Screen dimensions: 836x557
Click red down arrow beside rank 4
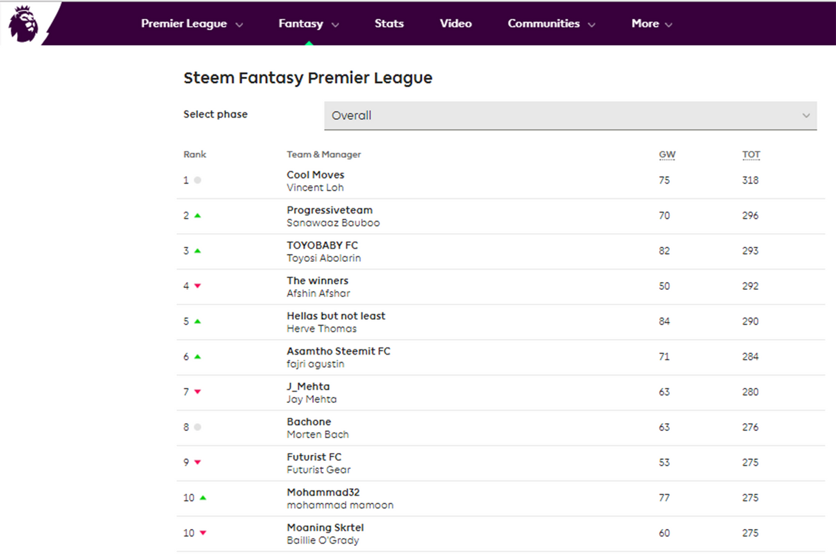click(197, 286)
